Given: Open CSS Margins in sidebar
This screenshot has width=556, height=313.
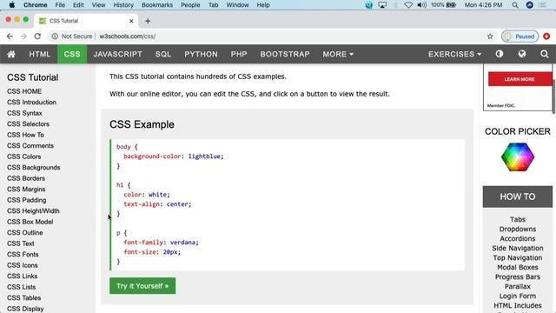Looking at the screenshot, I should point(26,190).
